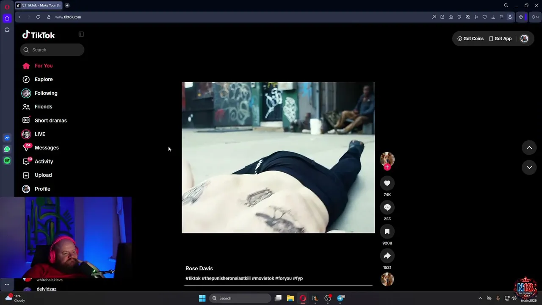
Task: Open the Opera AI assistant button
Action: pos(535,17)
